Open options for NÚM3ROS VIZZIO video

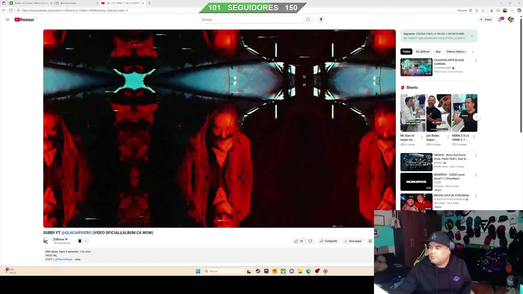tap(476, 175)
